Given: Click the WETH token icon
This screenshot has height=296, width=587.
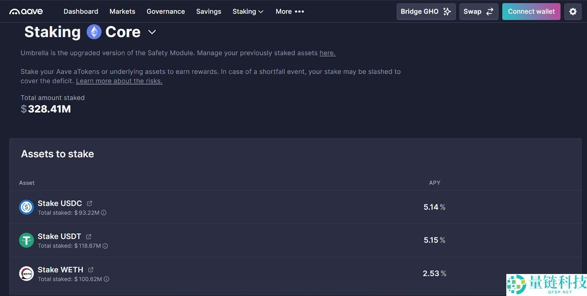Looking at the screenshot, I should click(26, 274).
